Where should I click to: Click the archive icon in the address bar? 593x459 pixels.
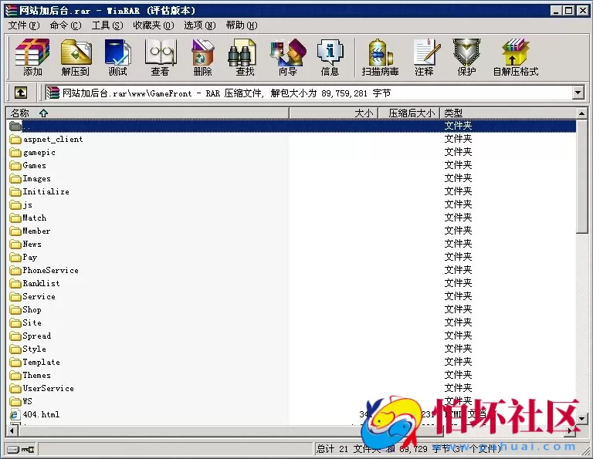[x=53, y=93]
